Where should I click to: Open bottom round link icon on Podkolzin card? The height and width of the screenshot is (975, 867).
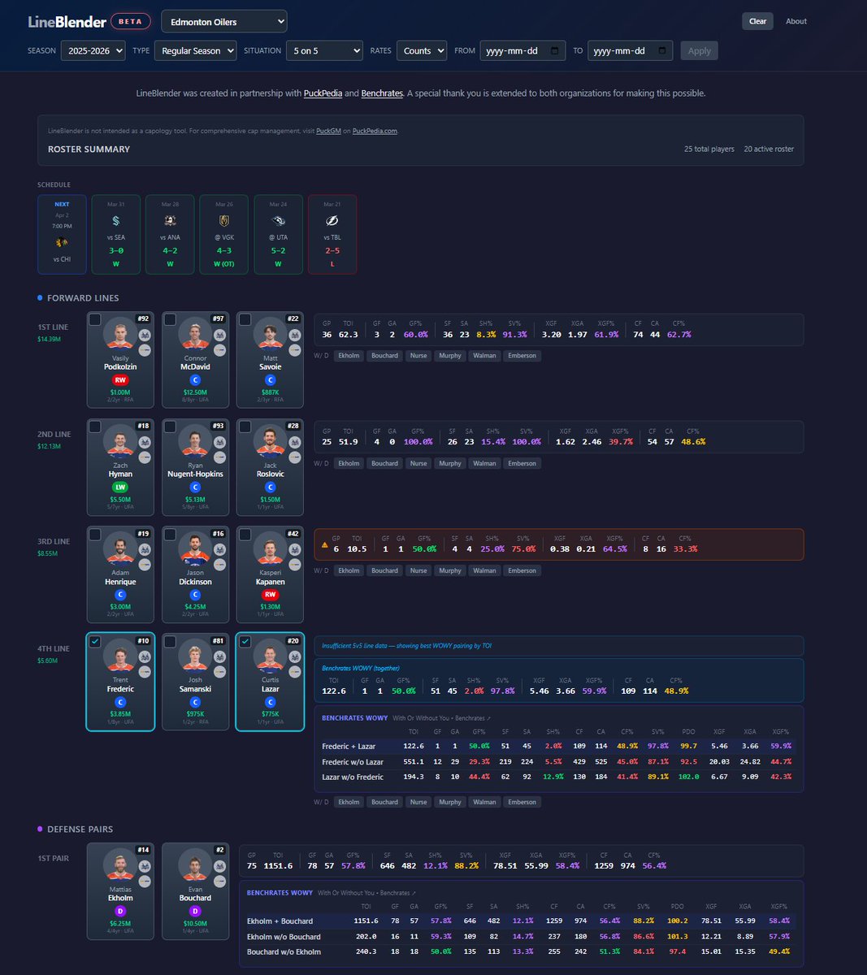tap(145, 350)
